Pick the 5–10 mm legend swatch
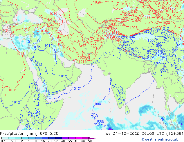Viewport: 184px width, 142px height. pyautogui.click(x=32, y=138)
